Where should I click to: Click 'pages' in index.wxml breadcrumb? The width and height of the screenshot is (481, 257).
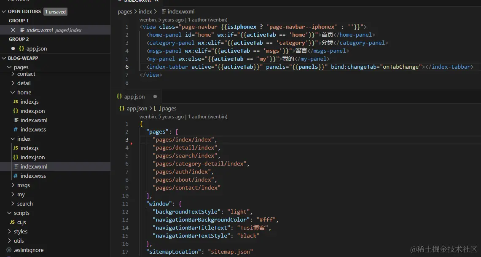tap(125, 12)
